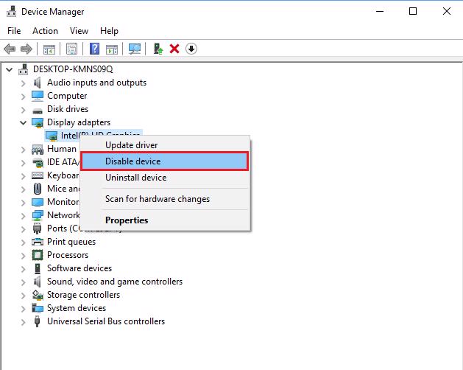Click the Update driver toolbar icon
This screenshot has width=463, height=370.
point(158,49)
